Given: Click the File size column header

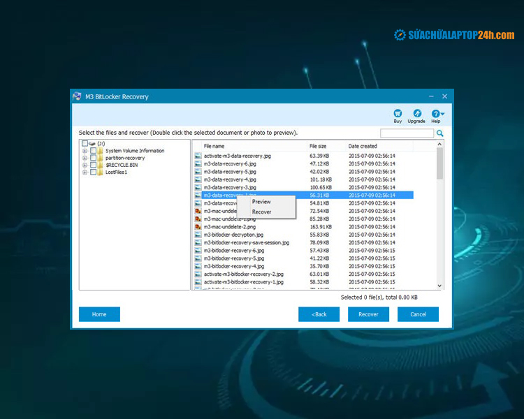Looking at the screenshot, I should pos(326,146).
